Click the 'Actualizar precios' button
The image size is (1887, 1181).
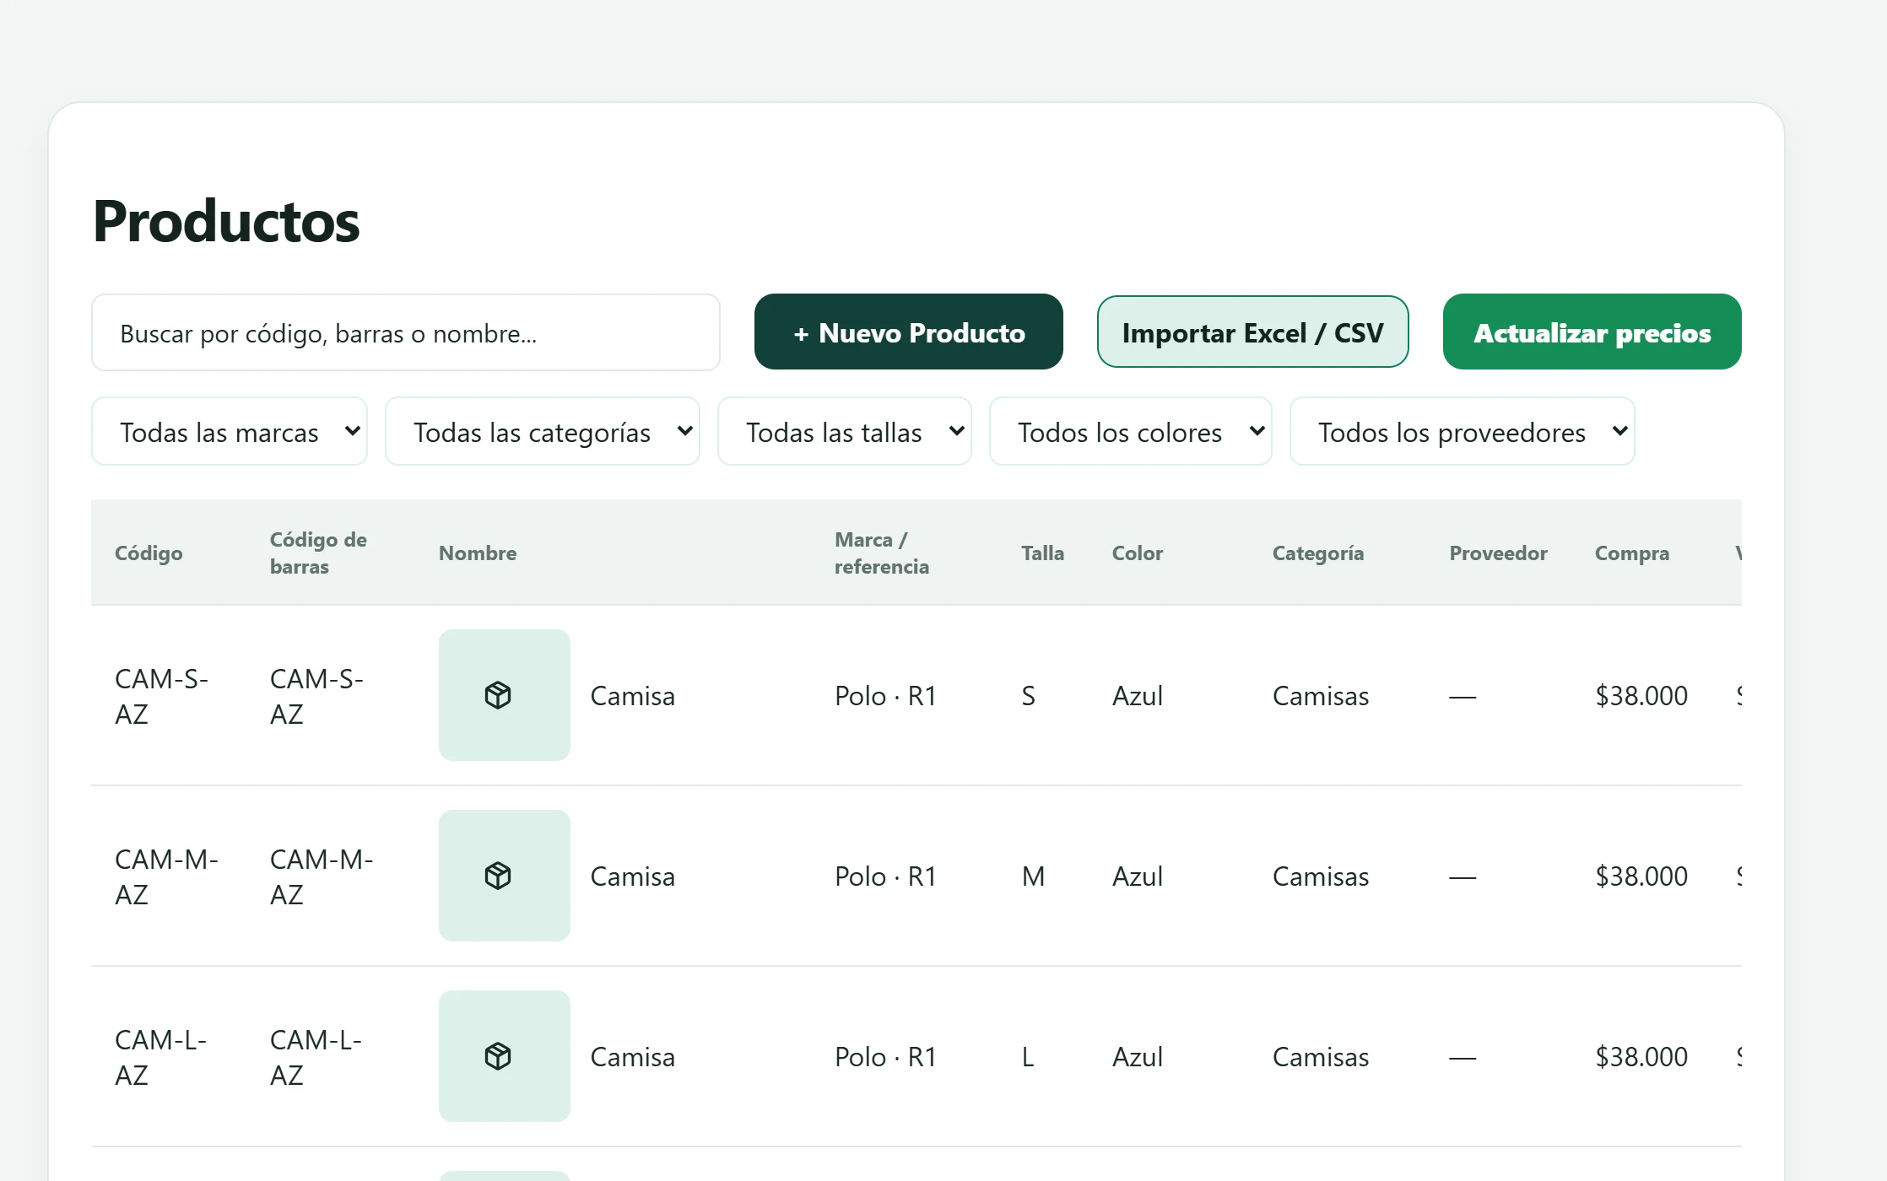pyautogui.click(x=1592, y=332)
